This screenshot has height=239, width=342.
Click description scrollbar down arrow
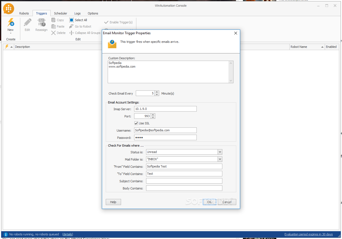[231, 81]
